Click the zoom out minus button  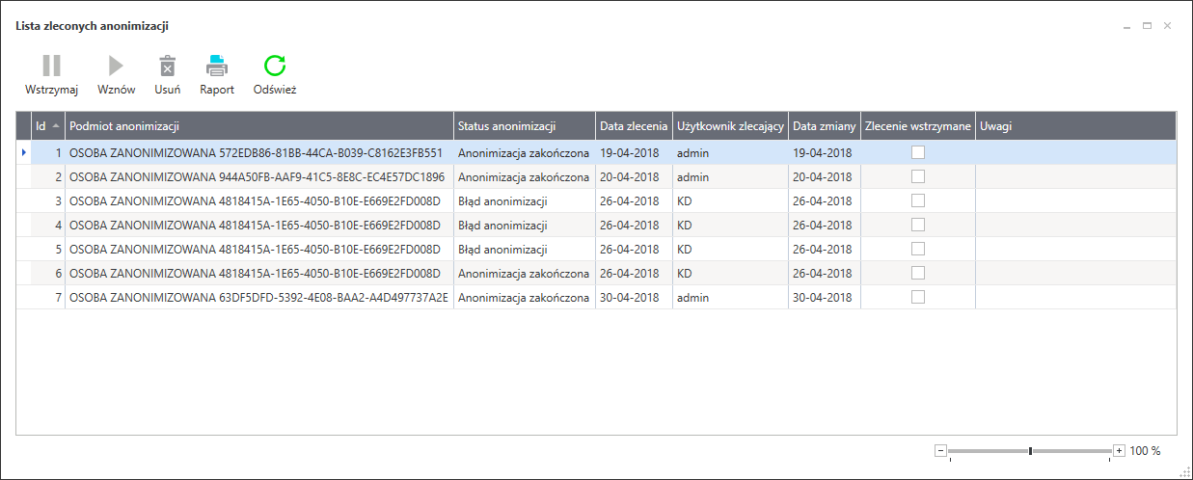[x=940, y=450]
